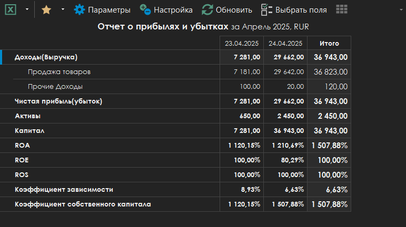Select the 23.04.2025 column header
Image resolution: width=406 pixels, height=227 pixels.
[241, 44]
